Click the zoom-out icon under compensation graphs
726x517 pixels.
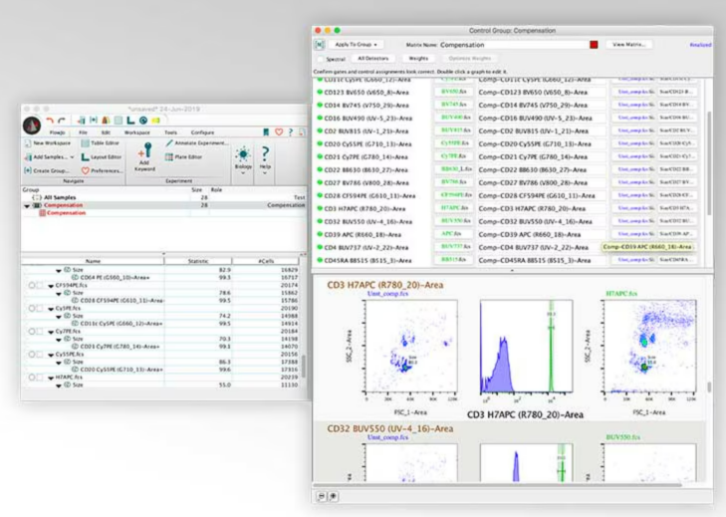[322, 496]
